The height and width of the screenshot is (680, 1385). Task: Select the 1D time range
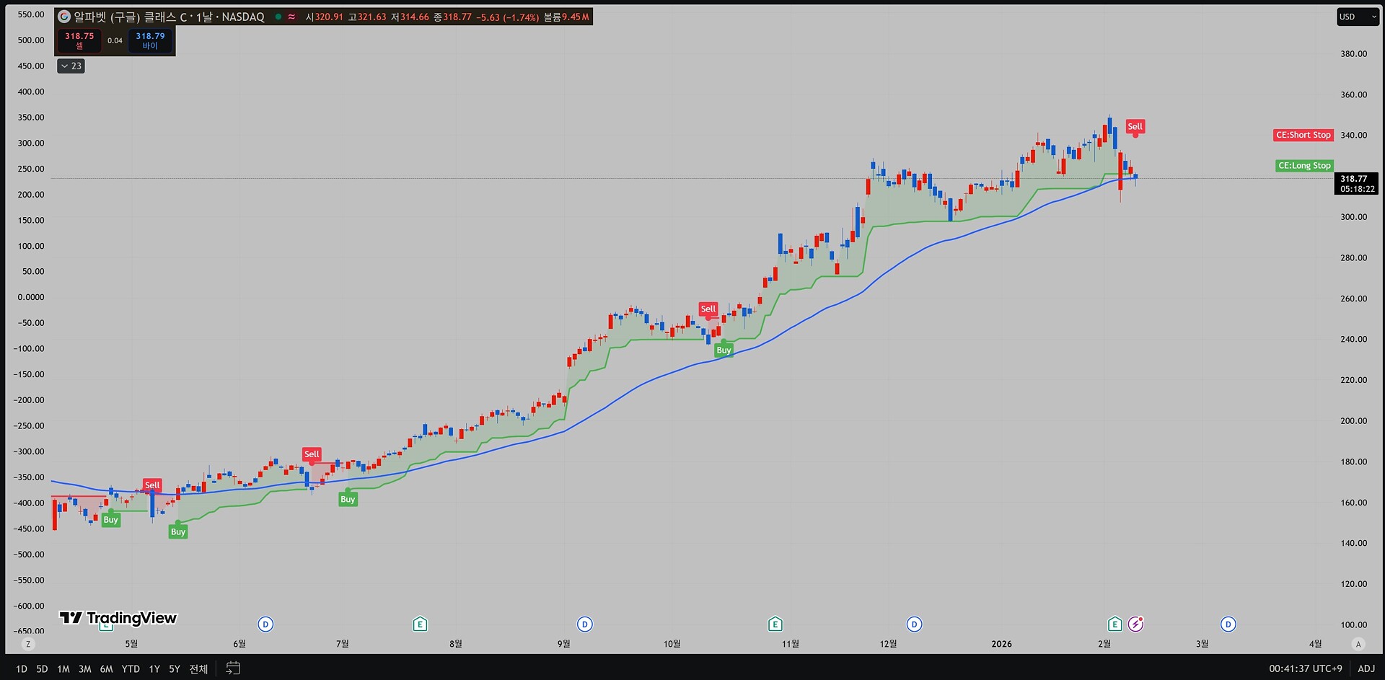(22, 669)
